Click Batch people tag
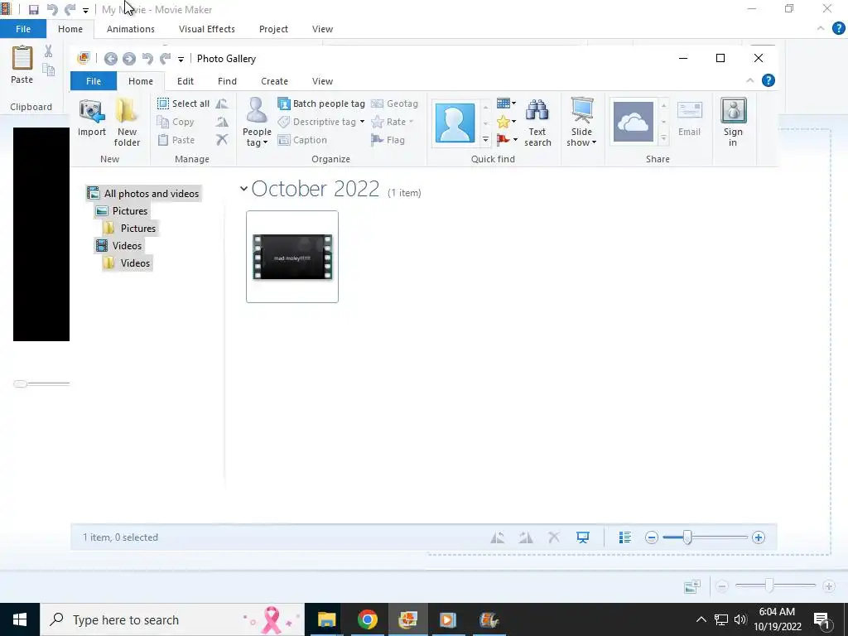This screenshot has width=848, height=636. click(321, 104)
